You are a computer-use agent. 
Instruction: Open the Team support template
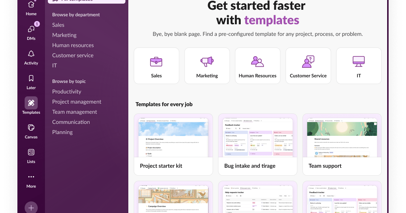pyautogui.click(x=342, y=145)
